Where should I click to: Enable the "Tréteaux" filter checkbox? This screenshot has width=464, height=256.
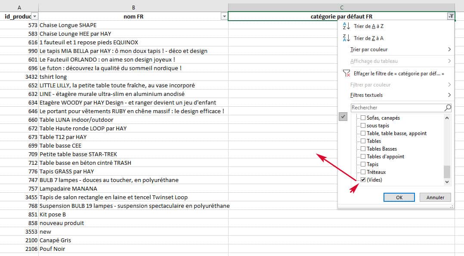pos(363,172)
